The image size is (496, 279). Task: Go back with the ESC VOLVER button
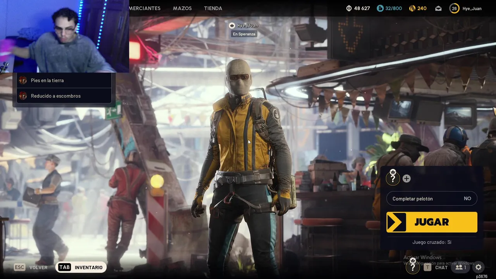point(31,267)
